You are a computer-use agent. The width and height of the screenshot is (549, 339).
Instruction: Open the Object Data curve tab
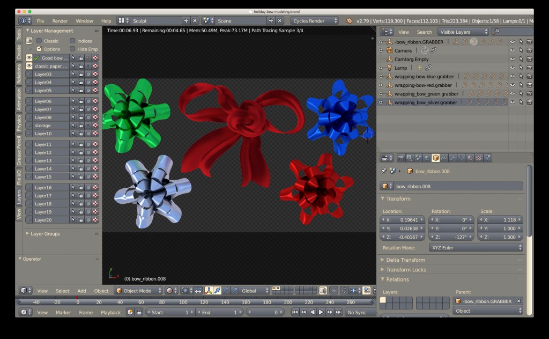coord(462,158)
